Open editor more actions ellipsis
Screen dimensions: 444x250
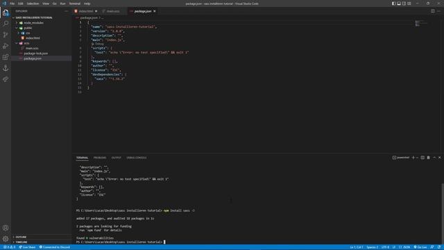438,11
